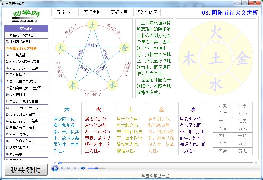Select the 四象 cell in the reference table
Screen dimensions: 263x180
tap(222, 106)
